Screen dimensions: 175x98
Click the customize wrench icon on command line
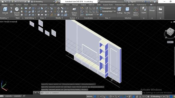click(x=39, y=93)
